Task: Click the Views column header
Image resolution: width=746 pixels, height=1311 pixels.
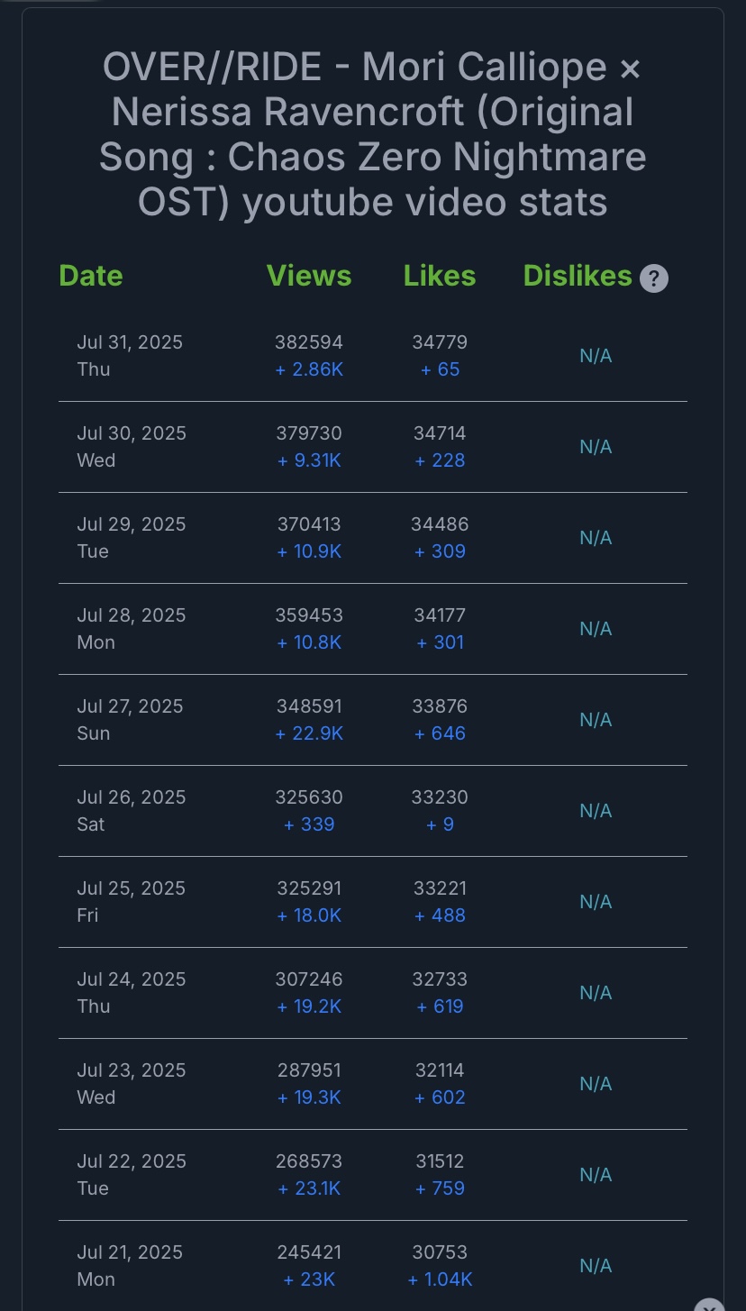Action: point(309,276)
